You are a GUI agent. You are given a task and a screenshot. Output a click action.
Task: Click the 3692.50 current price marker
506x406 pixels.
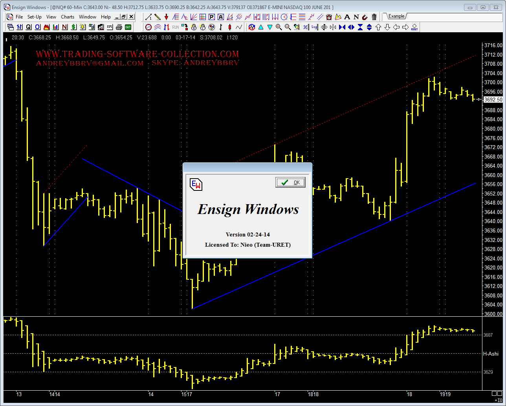(x=493, y=100)
